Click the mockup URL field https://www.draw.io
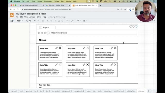165x93 pixels. pos(92,33)
